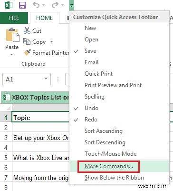Enable Print Preview and Print option
Screen dimensions: 173x191
(119, 85)
